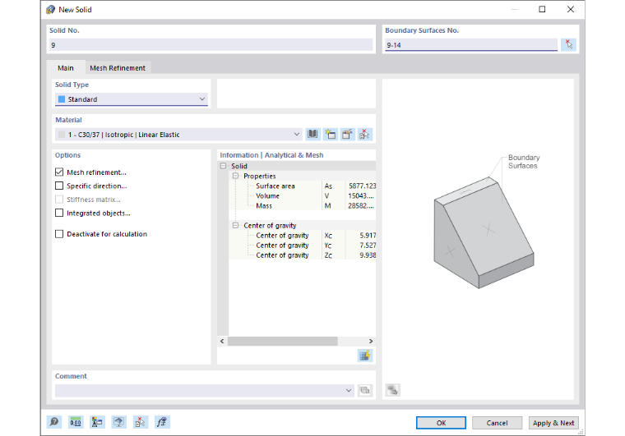
Task: Open units and decimals 0.00 icon
Action: [76, 422]
